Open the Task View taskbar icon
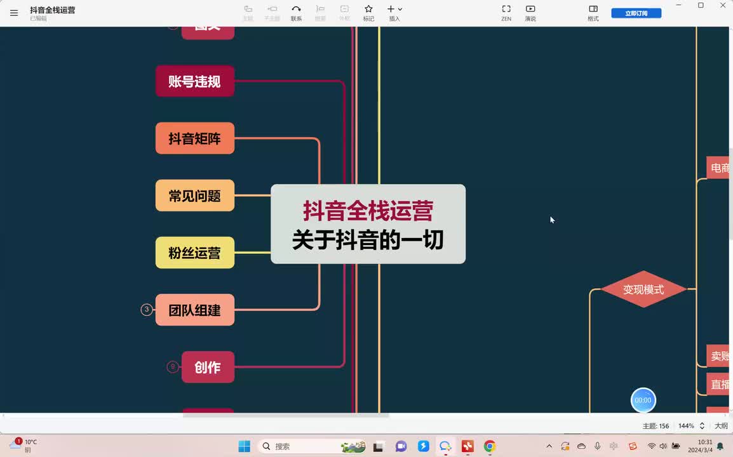The image size is (733, 457). tap(378, 446)
